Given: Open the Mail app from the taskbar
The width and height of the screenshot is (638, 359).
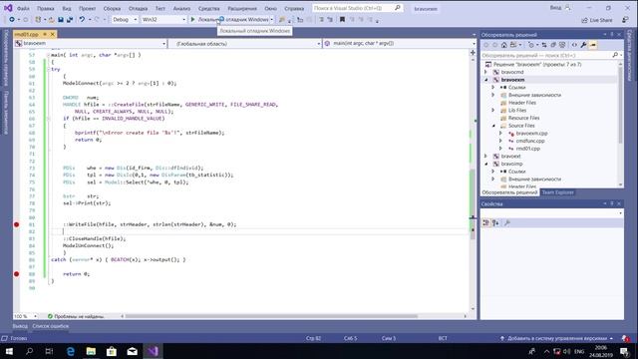Looking at the screenshot, I should click(133, 351).
